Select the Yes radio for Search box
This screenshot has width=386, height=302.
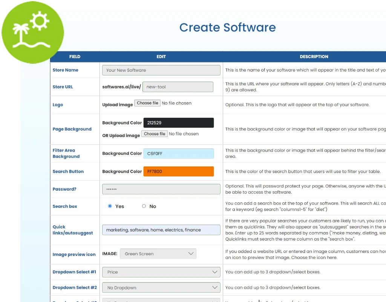[x=110, y=206]
